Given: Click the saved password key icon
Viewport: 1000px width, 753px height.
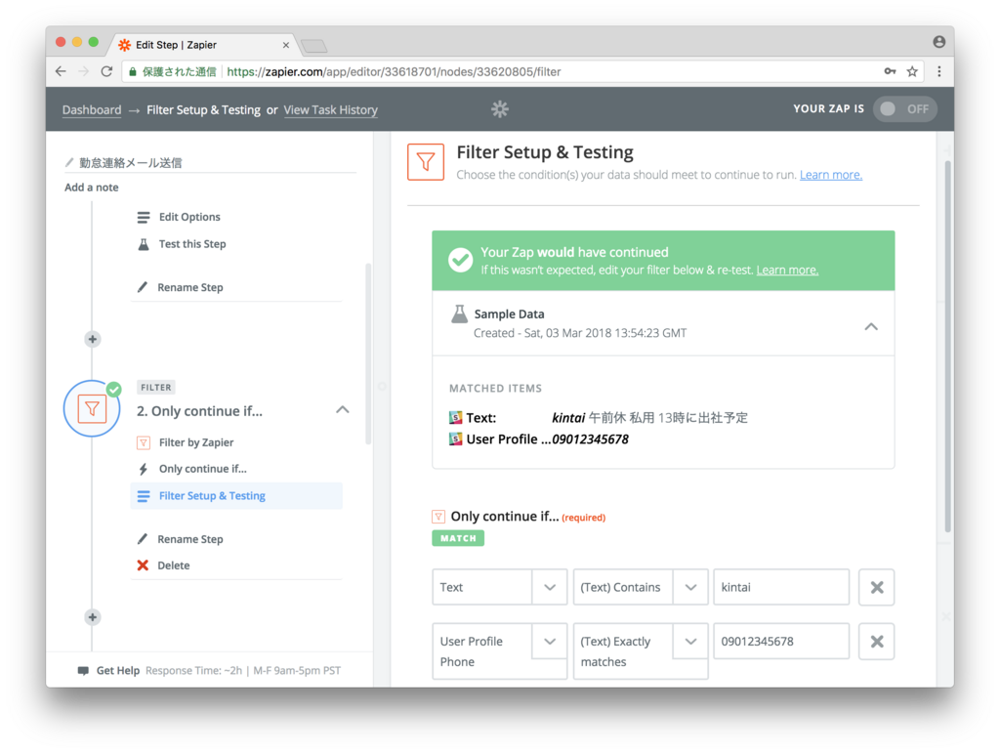Looking at the screenshot, I should 890,71.
